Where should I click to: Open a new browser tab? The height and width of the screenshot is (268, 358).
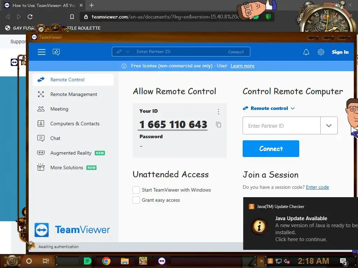(x=92, y=5)
